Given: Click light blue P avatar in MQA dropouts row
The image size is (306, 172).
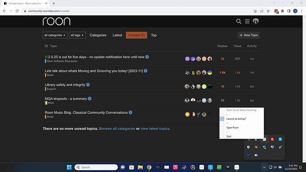Looking at the screenshot, I should (x=204, y=101).
